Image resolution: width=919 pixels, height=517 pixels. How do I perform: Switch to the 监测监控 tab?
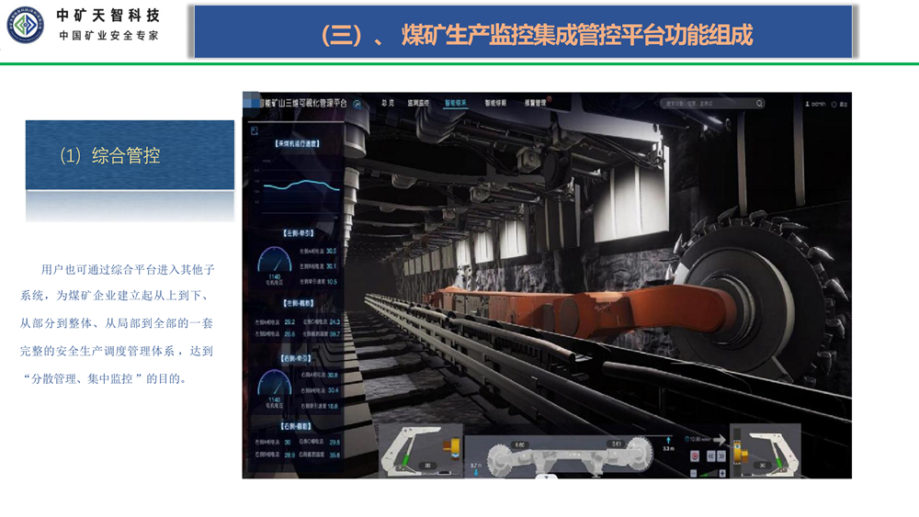[x=418, y=104]
